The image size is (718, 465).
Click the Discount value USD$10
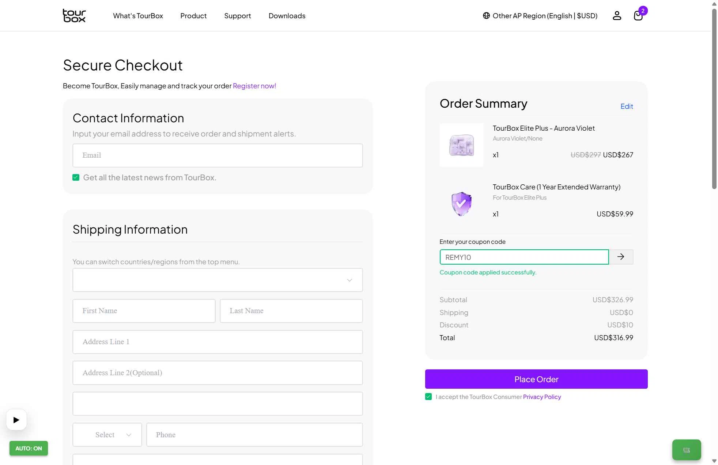point(620,325)
